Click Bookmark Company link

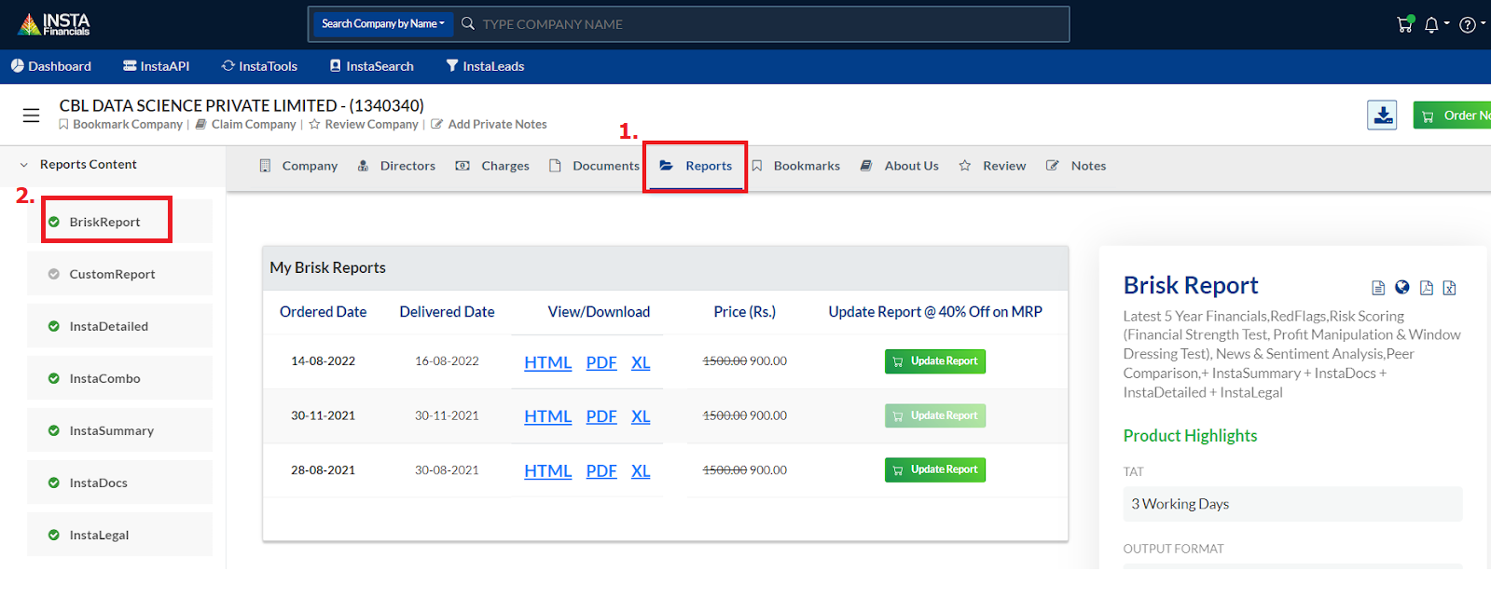121,124
